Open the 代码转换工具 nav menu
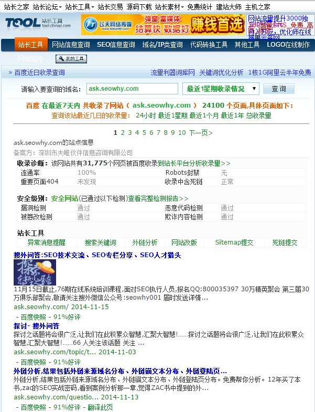This screenshot has height=412, width=315. [209, 45]
